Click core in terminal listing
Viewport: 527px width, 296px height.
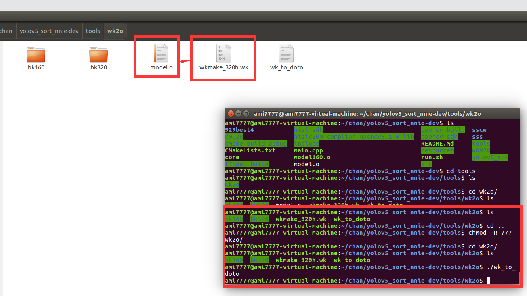[232, 157]
